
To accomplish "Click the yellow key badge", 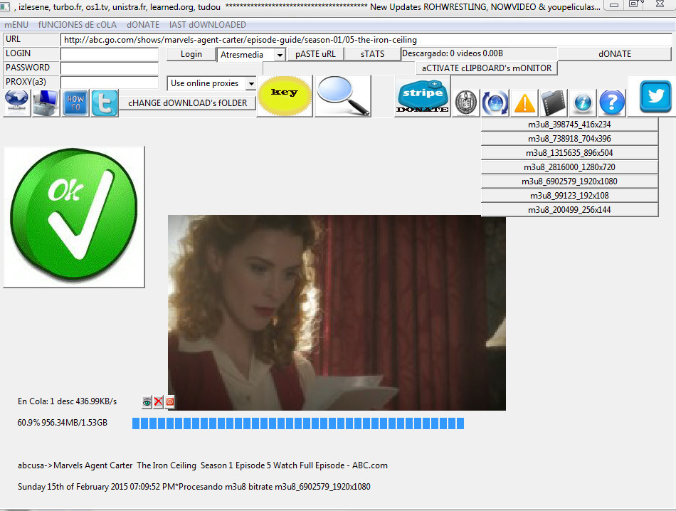I will 284,96.
